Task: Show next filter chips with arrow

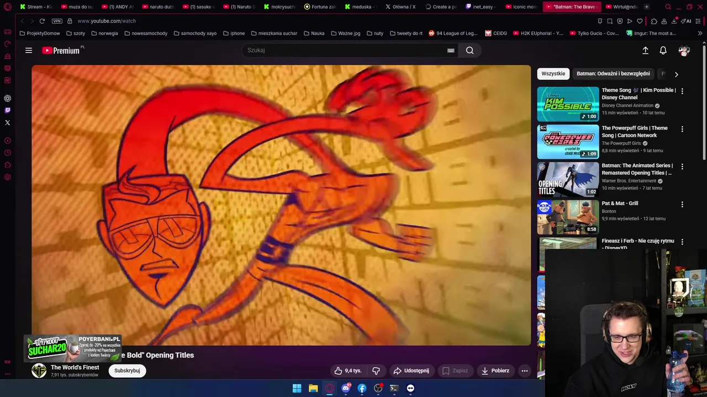Action: pyautogui.click(x=676, y=74)
